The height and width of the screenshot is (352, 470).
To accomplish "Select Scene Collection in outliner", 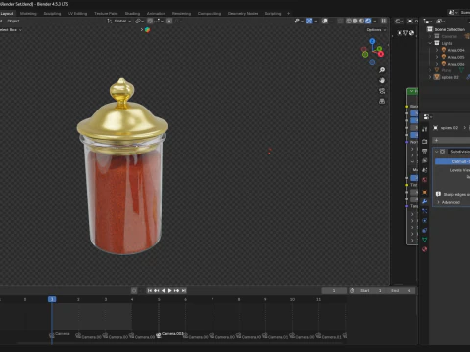I will pyautogui.click(x=449, y=29).
